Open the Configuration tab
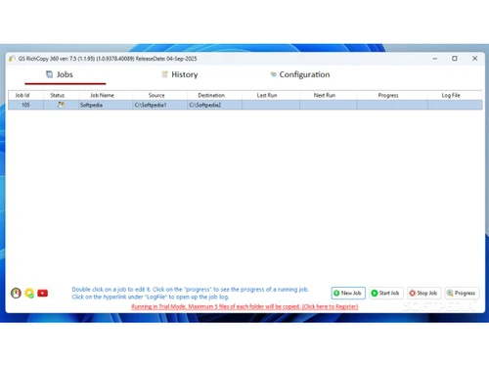 point(300,74)
